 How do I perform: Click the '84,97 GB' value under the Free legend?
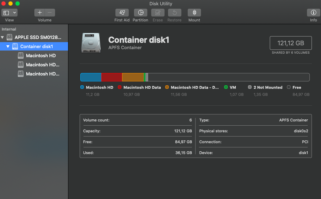coord(301,94)
